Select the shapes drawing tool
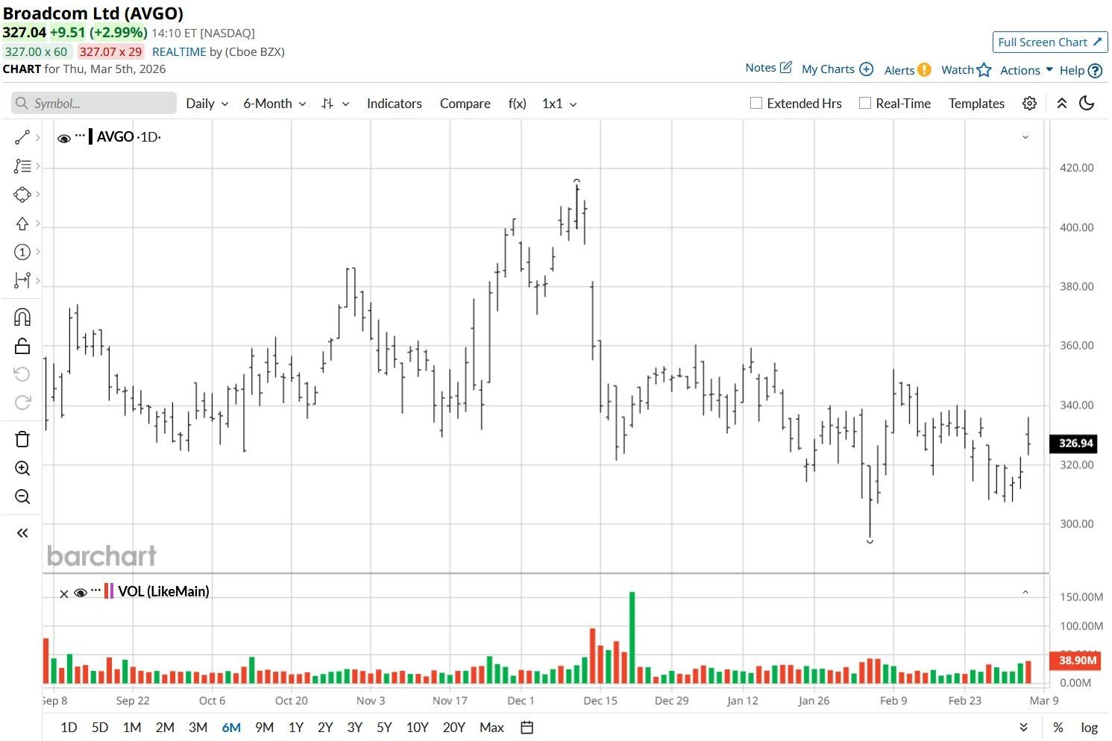Viewport: 1112px width, 741px height. click(22, 195)
